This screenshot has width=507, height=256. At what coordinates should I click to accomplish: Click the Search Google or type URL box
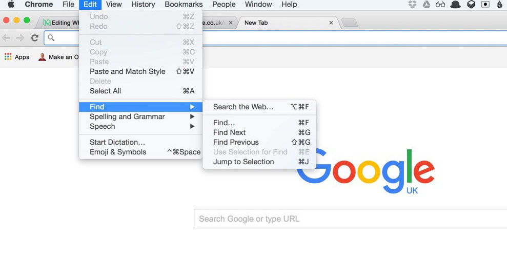click(350, 219)
